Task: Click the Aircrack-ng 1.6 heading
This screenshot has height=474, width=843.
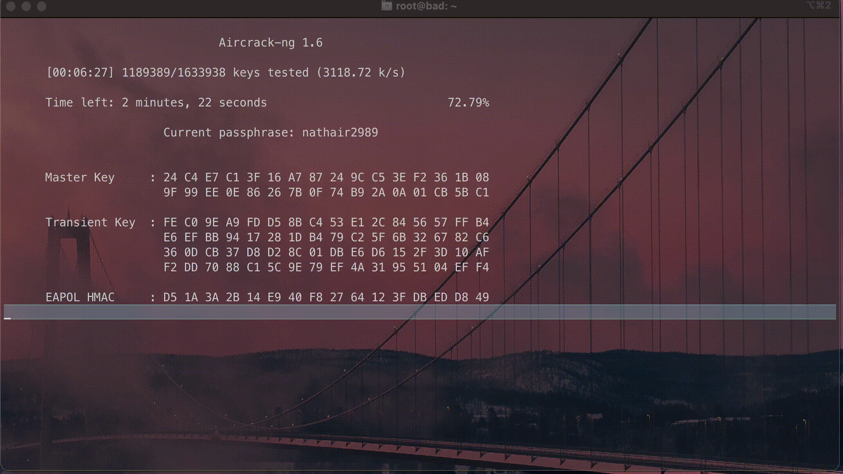Action: coord(270,43)
